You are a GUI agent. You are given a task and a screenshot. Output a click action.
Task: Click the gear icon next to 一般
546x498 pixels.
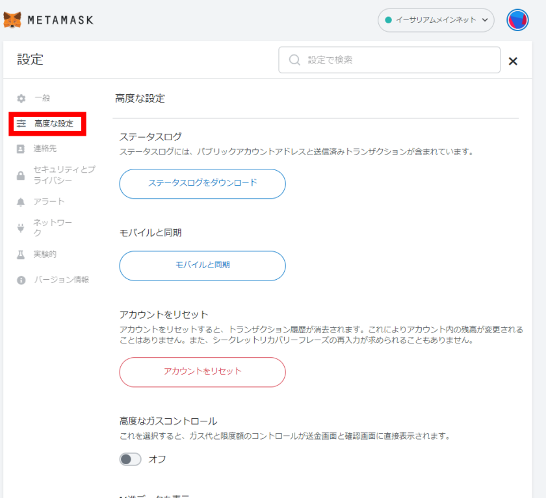[x=21, y=99]
